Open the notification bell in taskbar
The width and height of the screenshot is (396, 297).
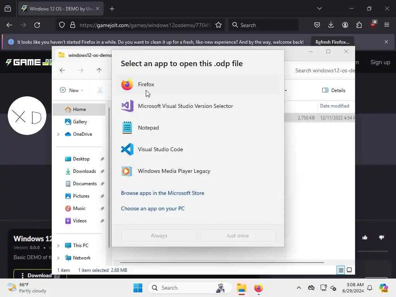point(370,288)
